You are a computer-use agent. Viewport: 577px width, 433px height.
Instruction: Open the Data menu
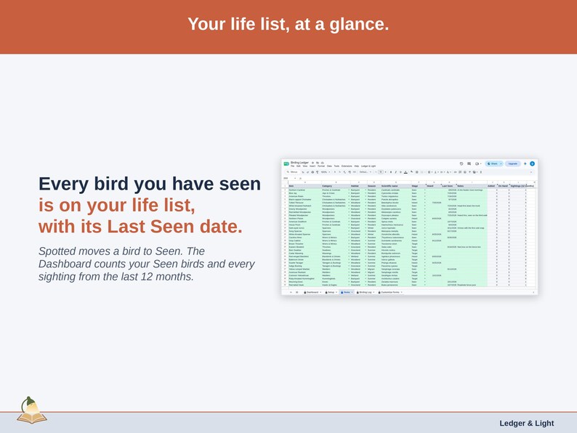point(329,166)
